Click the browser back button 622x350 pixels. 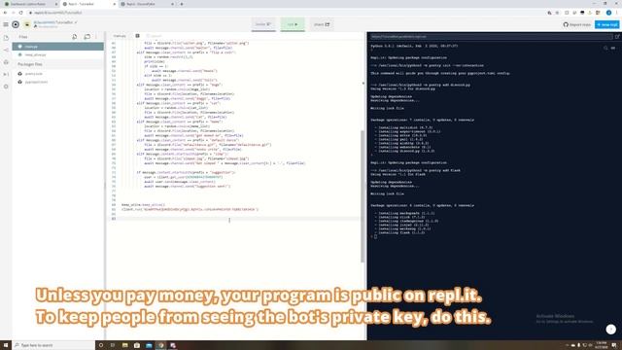pos(5,13)
